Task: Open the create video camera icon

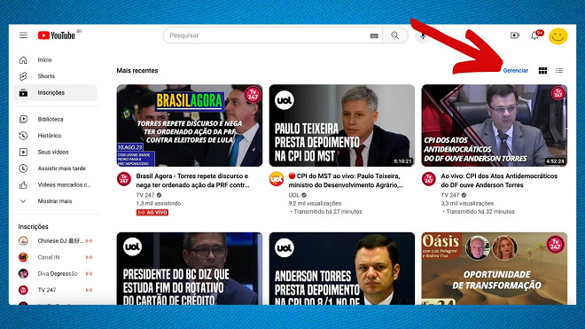Action: coord(515,35)
